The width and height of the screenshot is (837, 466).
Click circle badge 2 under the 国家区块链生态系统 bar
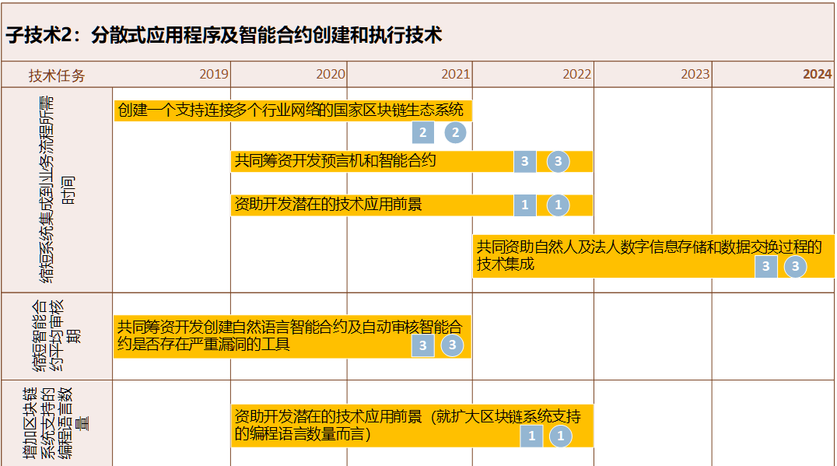(x=455, y=132)
